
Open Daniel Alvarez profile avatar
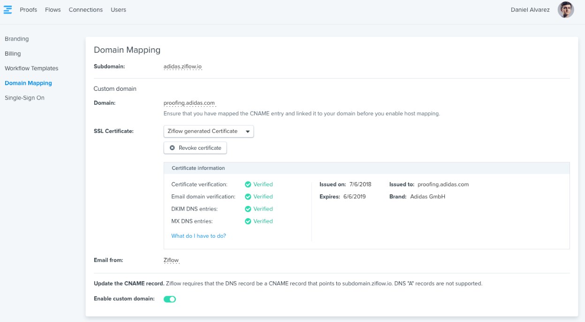566,10
